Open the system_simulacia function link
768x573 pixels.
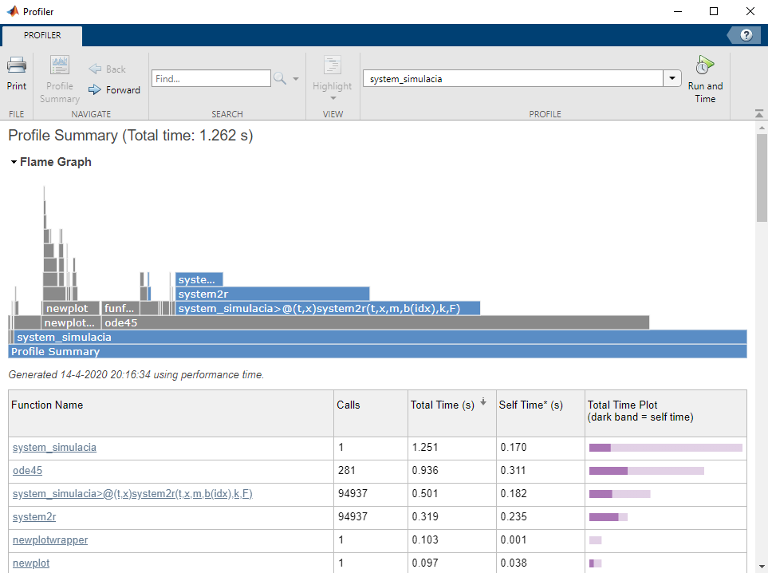[x=54, y=448]
